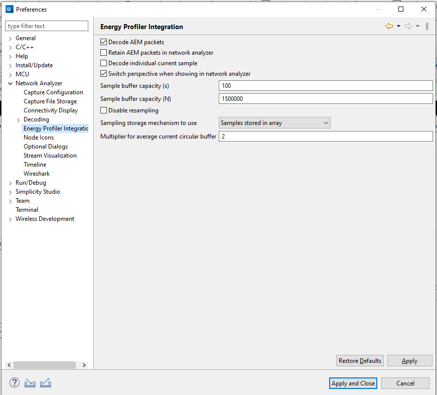Screen dimensions: 437x395
Task: Click the Simplicity Studio icon in title bar
Action: (x=9, y=9)
